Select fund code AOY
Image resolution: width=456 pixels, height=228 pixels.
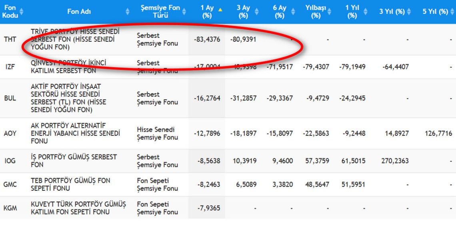coord(10,134)
